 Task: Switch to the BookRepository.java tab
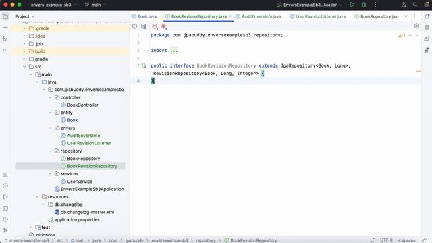pyautogui.click(x=376, y=16)
